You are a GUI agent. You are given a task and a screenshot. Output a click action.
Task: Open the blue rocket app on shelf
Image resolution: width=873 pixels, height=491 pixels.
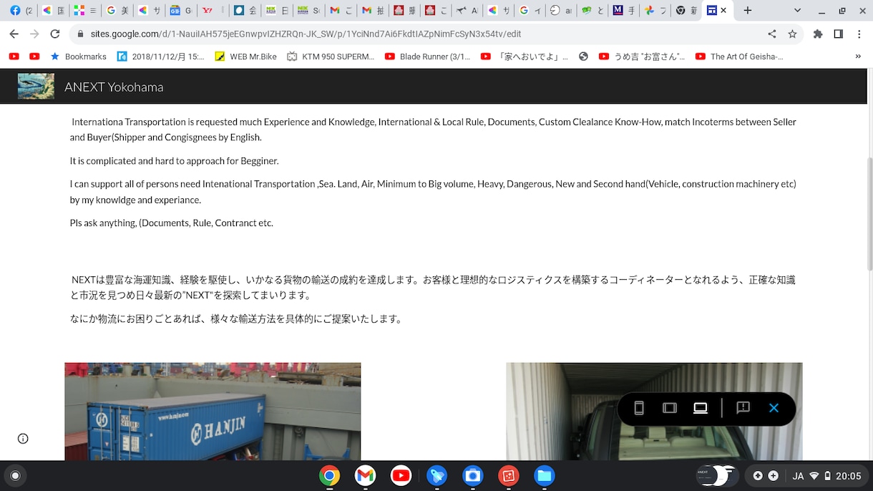(436, 476)
